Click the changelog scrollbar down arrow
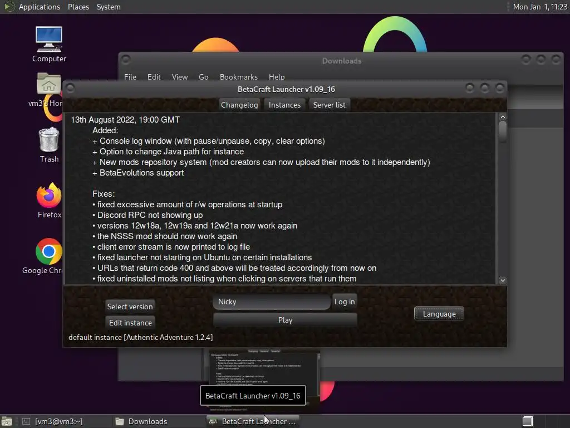Screen dimensions: 570x428 503,280
